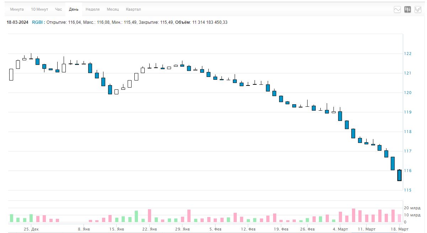Click the 8. Янв date axis label

[x=84, y=229]
